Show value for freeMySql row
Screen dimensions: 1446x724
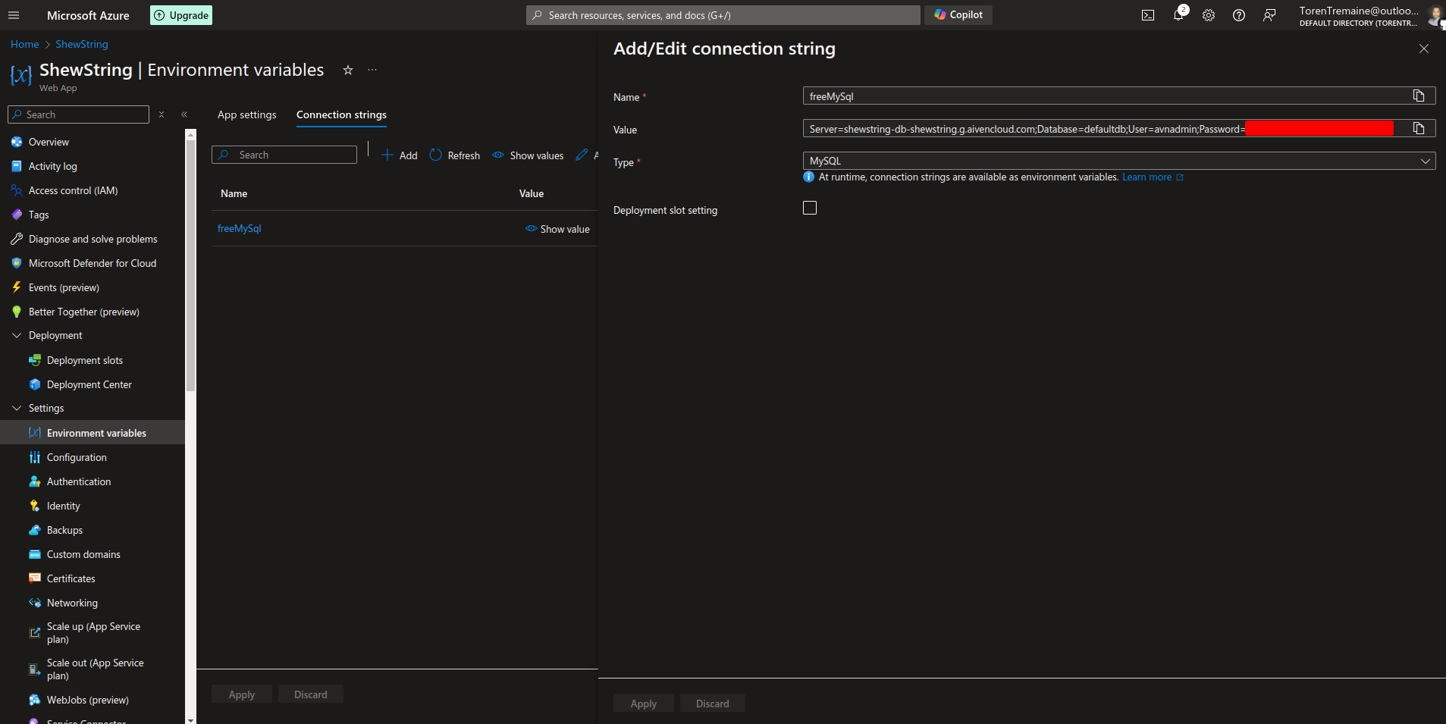pyautogui.click(x=558, y=229)
